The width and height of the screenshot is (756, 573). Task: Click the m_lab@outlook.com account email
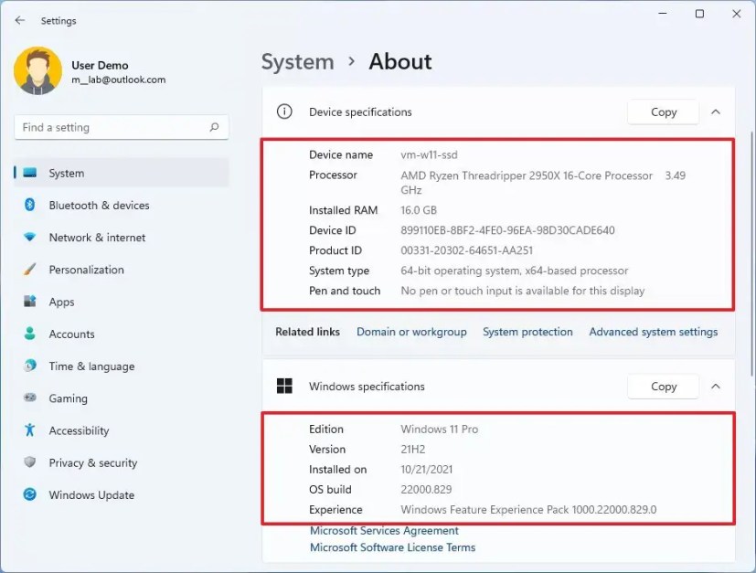click(119, 80)
